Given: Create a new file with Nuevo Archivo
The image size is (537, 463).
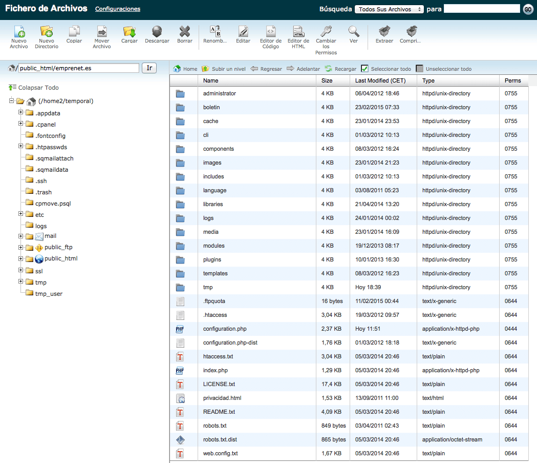Looking at the screenshot, I should click(x=19, y=37).
